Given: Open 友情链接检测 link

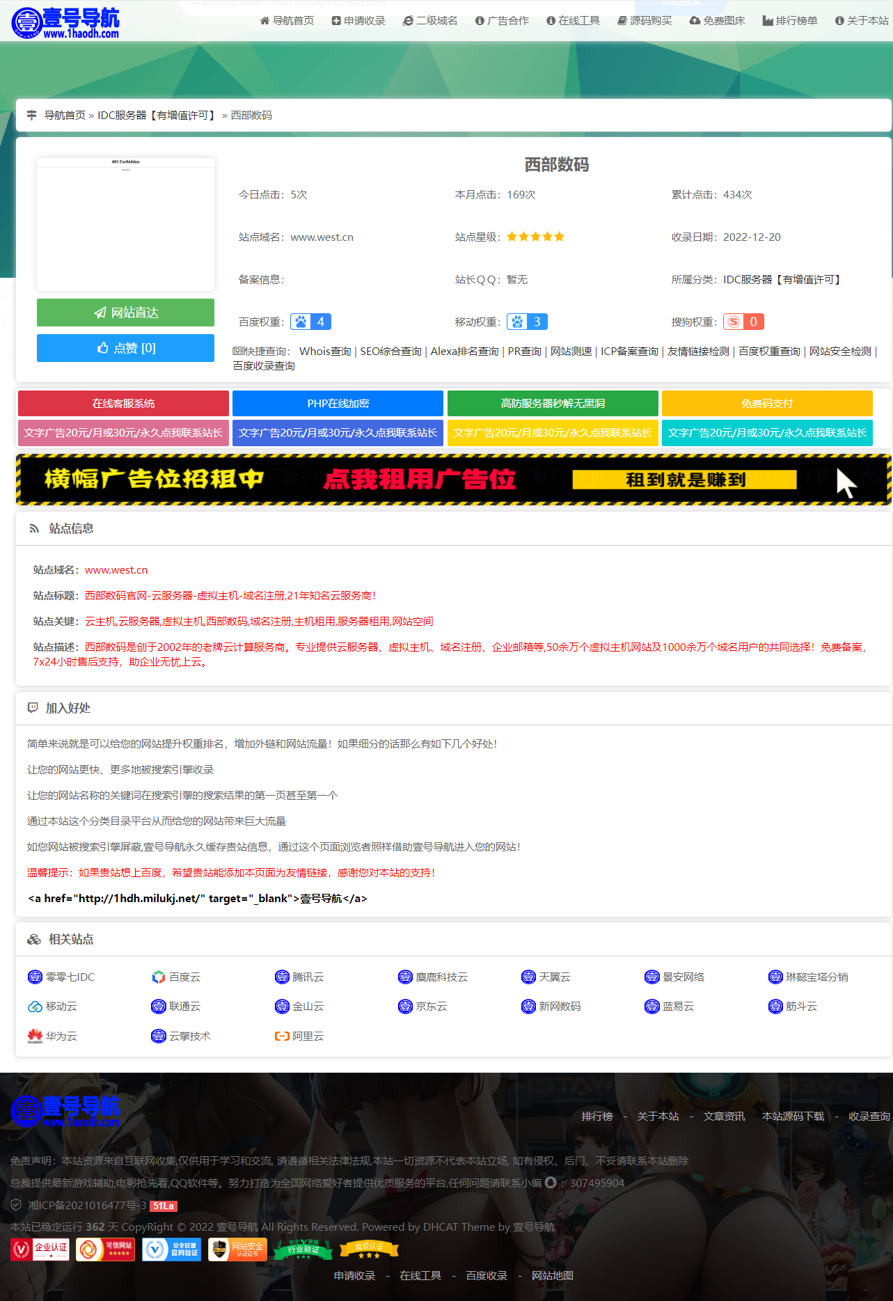Looking at the screenshot, I should pyautogui.click(x=698, y=352).
